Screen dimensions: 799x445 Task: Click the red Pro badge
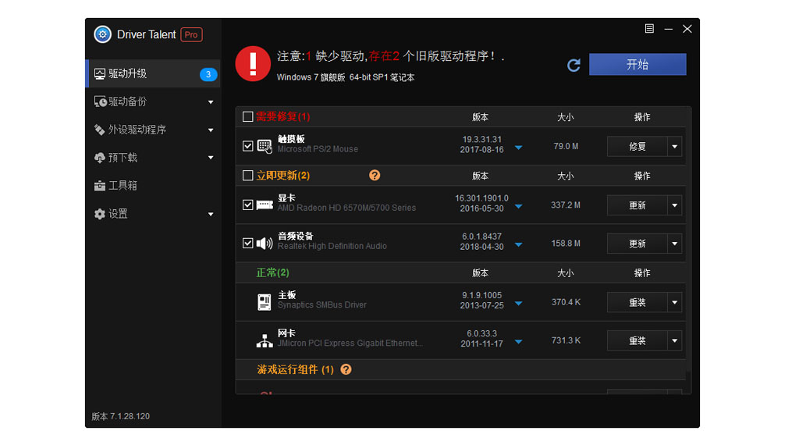coord(191,34)
